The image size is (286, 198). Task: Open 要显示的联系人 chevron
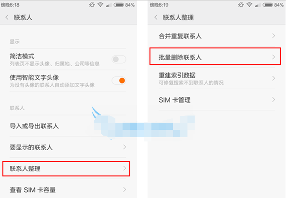[x=124, y=147]
